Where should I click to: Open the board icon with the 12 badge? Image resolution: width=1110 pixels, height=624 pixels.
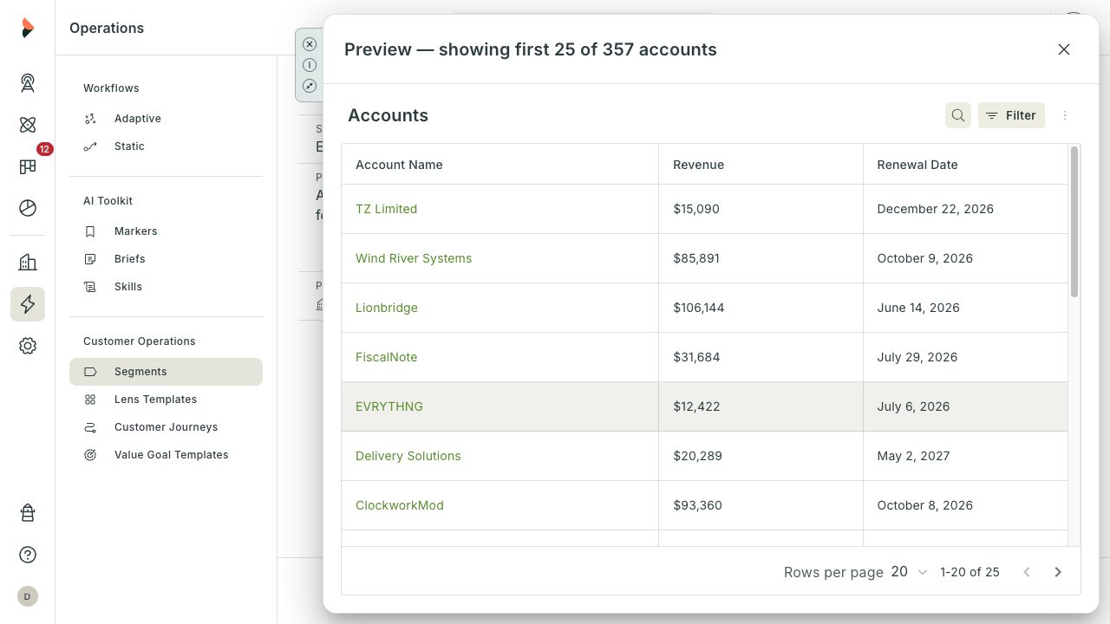[28, 166]
